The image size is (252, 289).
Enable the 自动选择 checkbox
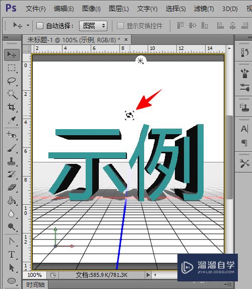(x=40, y=26)
